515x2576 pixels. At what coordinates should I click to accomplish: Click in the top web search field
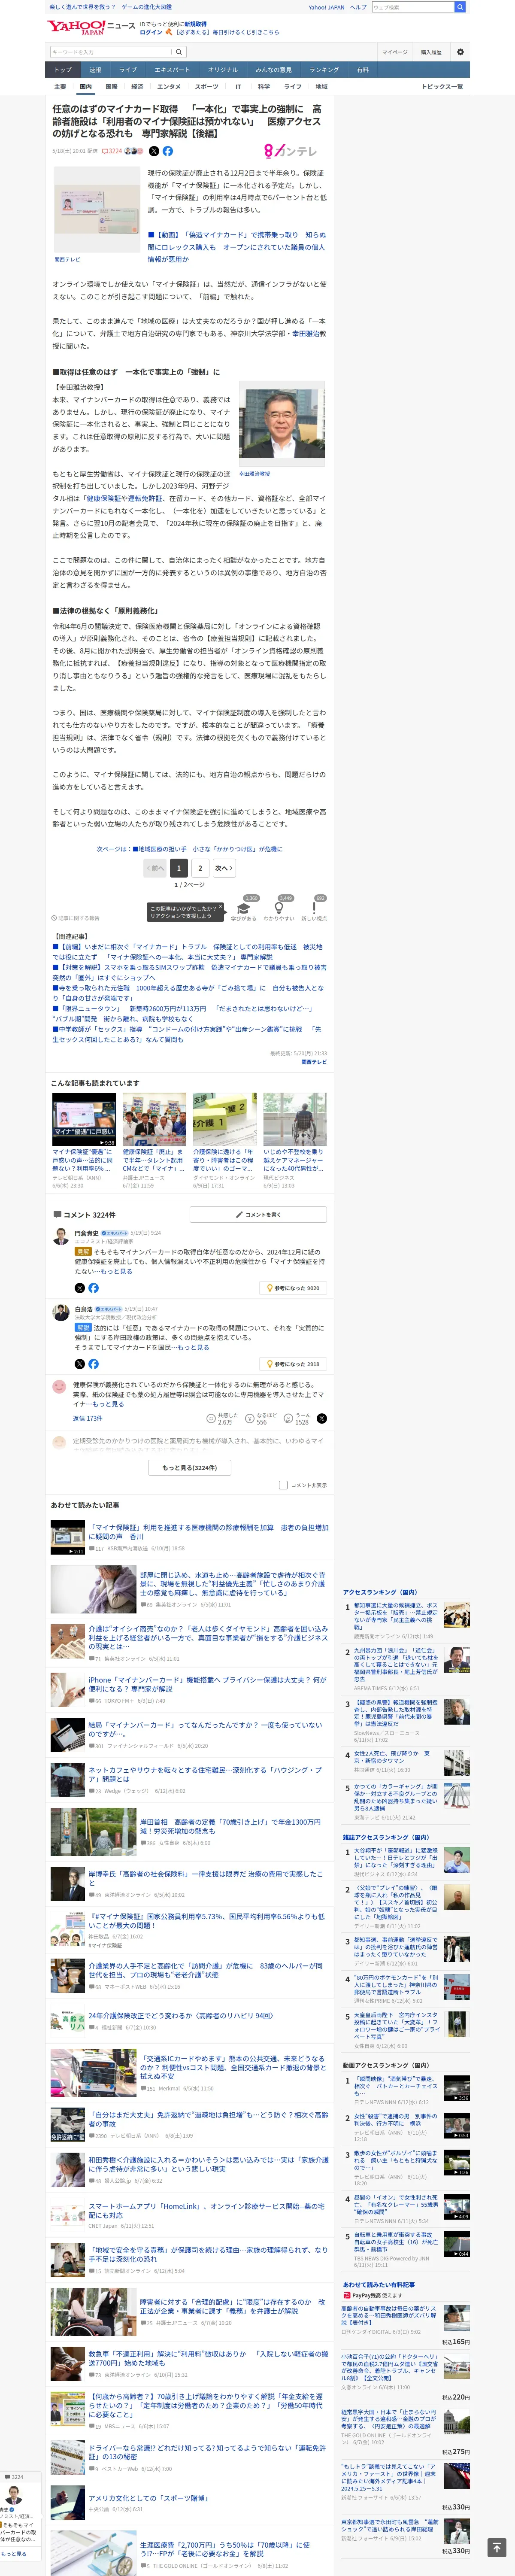[412, 7]
